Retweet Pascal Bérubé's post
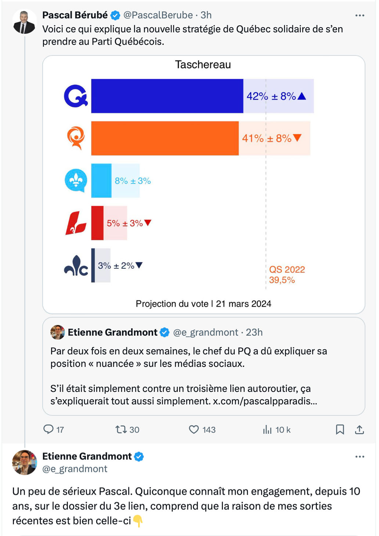Viewport: 379px width, 536px height. pyautogui.click(x=121, y=429)
